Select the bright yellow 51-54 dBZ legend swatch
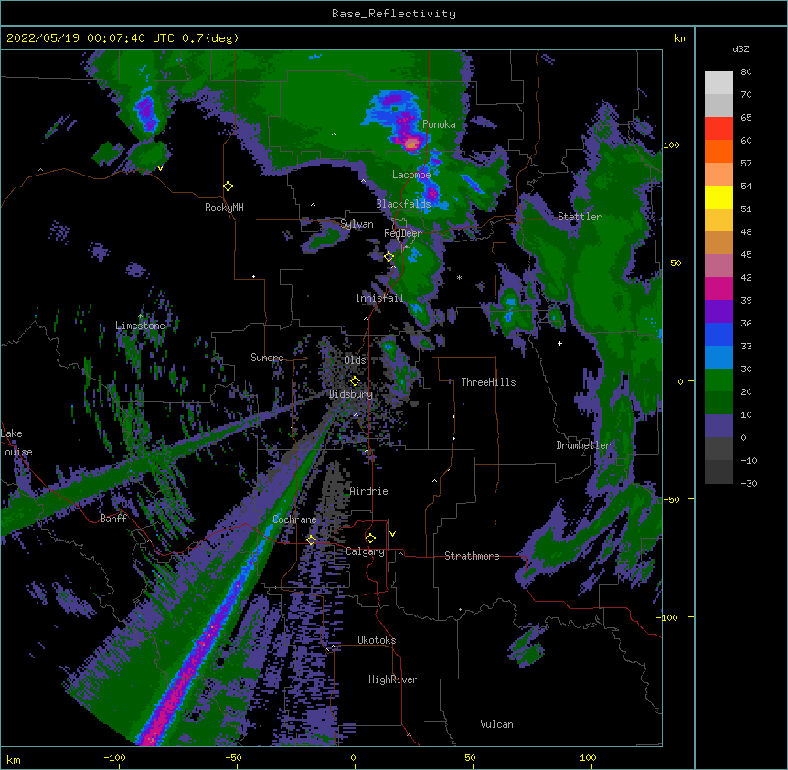The image size is (788, 770). click(x=719, y=197)
